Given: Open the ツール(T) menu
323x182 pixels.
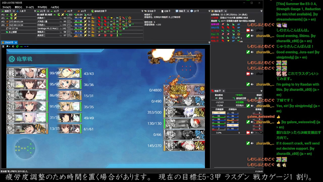Looking at the screenshot, I should (x=30, y=7).
